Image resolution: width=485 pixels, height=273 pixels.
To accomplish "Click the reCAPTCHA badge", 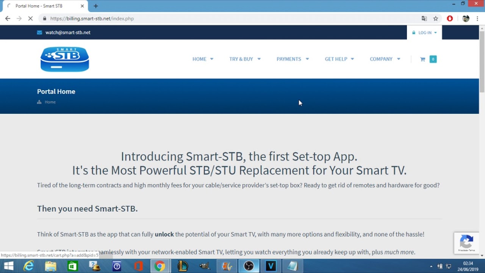I will click(466, 243).
